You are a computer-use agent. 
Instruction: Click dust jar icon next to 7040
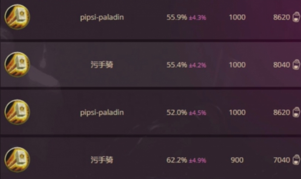pos(296,160)
